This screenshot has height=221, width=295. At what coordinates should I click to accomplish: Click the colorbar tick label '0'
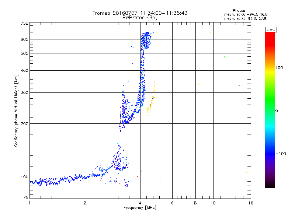pyautogui.click(x=277, y=111)
